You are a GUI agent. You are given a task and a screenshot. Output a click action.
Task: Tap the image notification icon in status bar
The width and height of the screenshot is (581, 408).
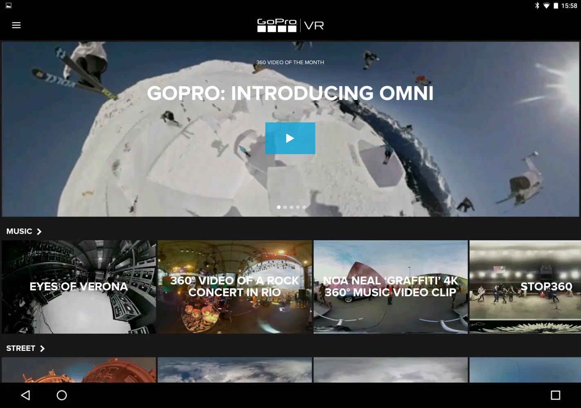click(9, 5)
